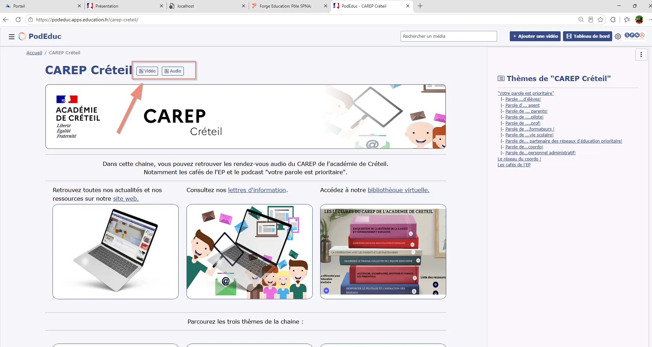Viewport: 652px width, 347px height.
Task: Click the browser profile picture
Action: pyautogui.click(x=639, y=20)
